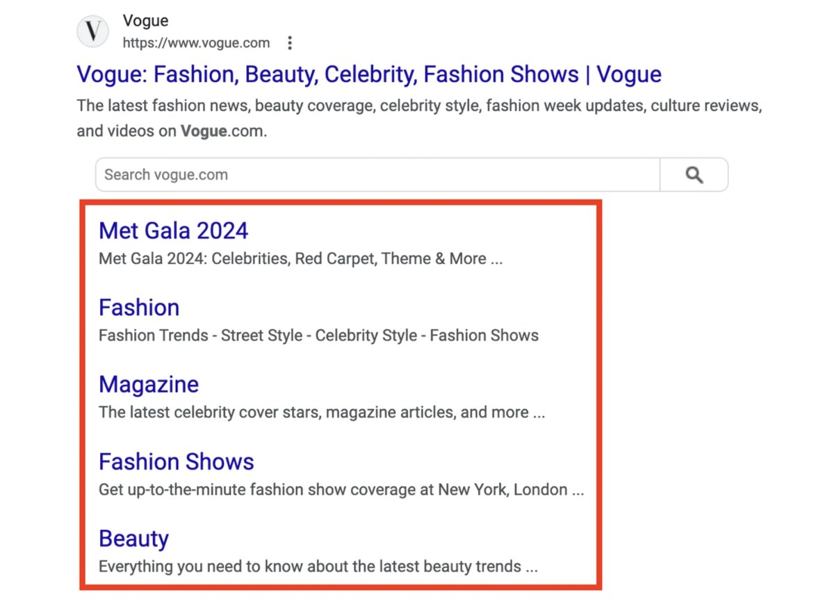834x602 pixels.
Task: Click the 'The latest fashion news' description snippet
Action: coord(420,119)
